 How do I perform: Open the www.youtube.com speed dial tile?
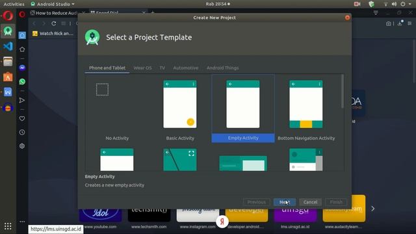click(100, 215)
